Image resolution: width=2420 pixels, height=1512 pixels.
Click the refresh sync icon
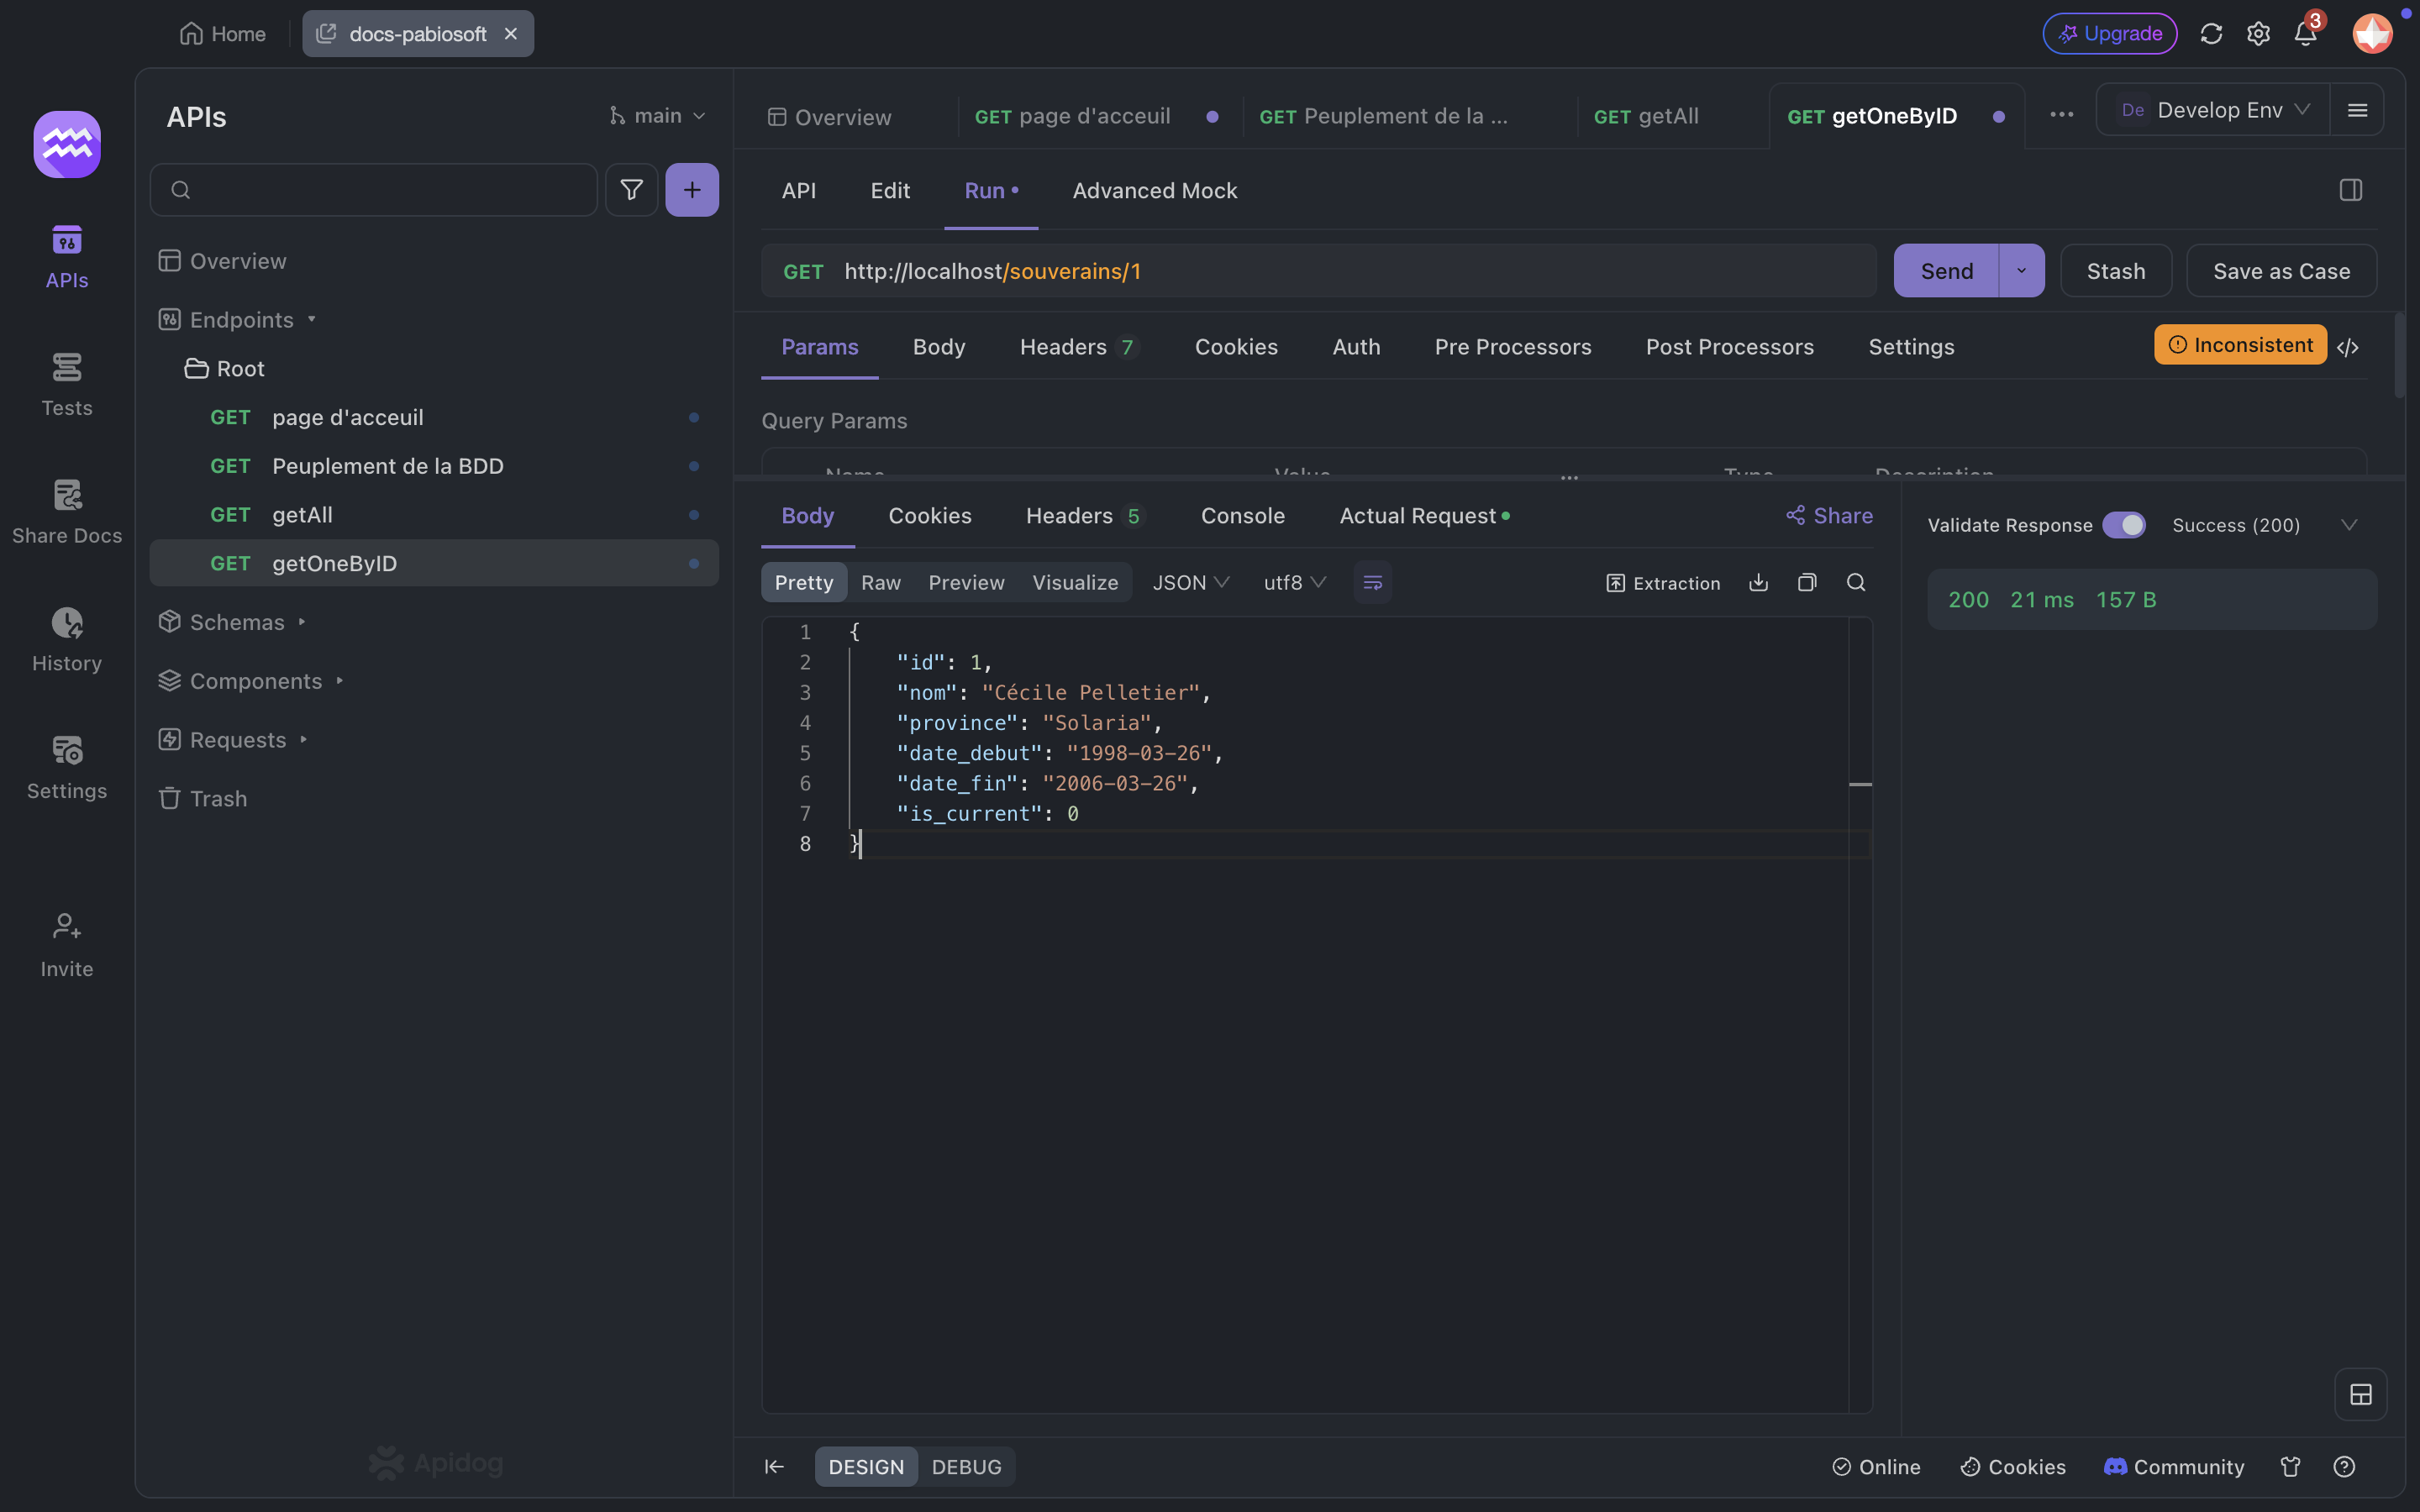2211,34
